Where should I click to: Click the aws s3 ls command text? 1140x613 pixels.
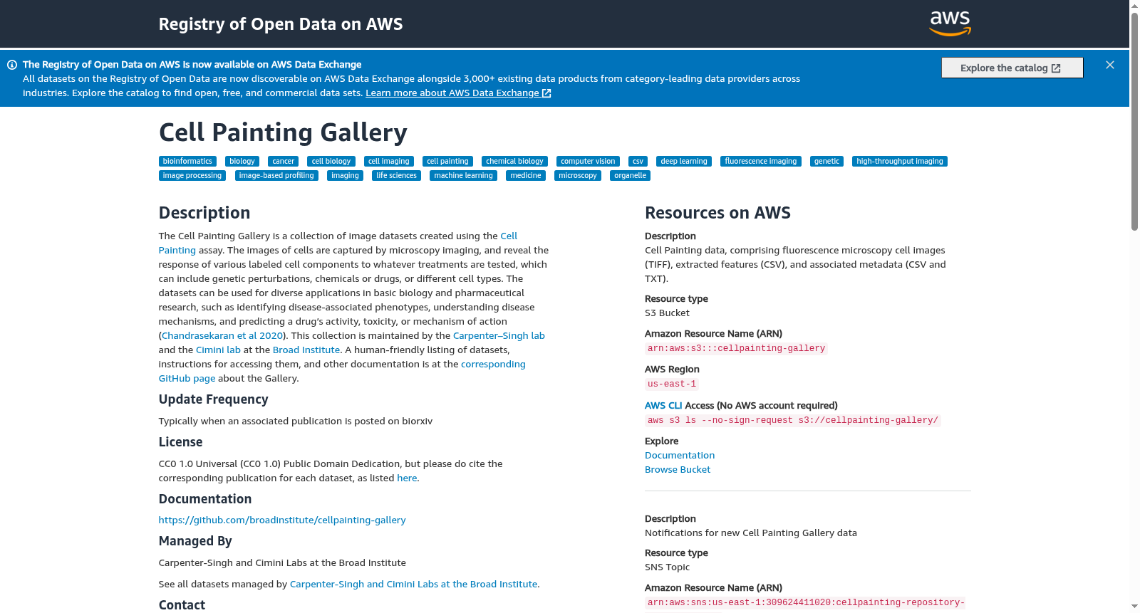coord(793,421)
